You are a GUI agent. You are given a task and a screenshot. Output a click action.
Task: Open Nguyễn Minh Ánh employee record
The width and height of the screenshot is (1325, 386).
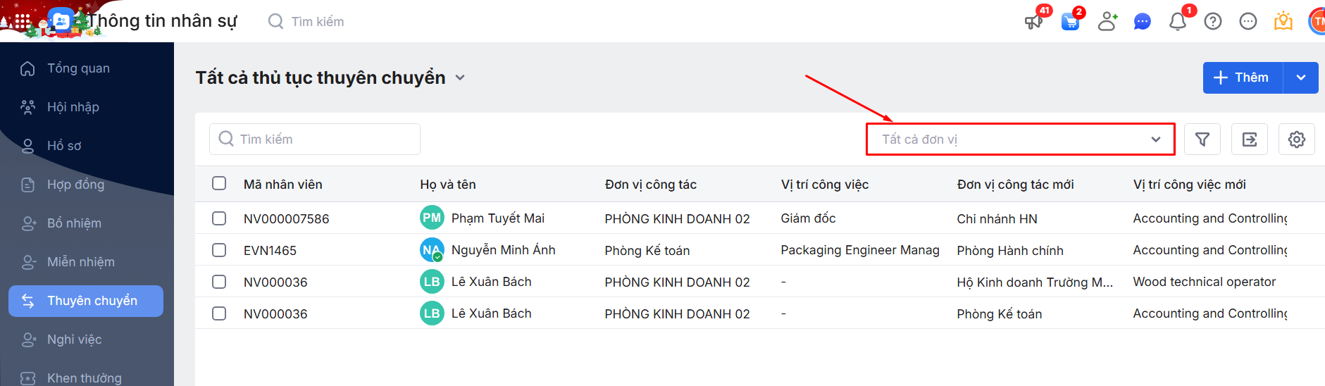click(503, 250)
